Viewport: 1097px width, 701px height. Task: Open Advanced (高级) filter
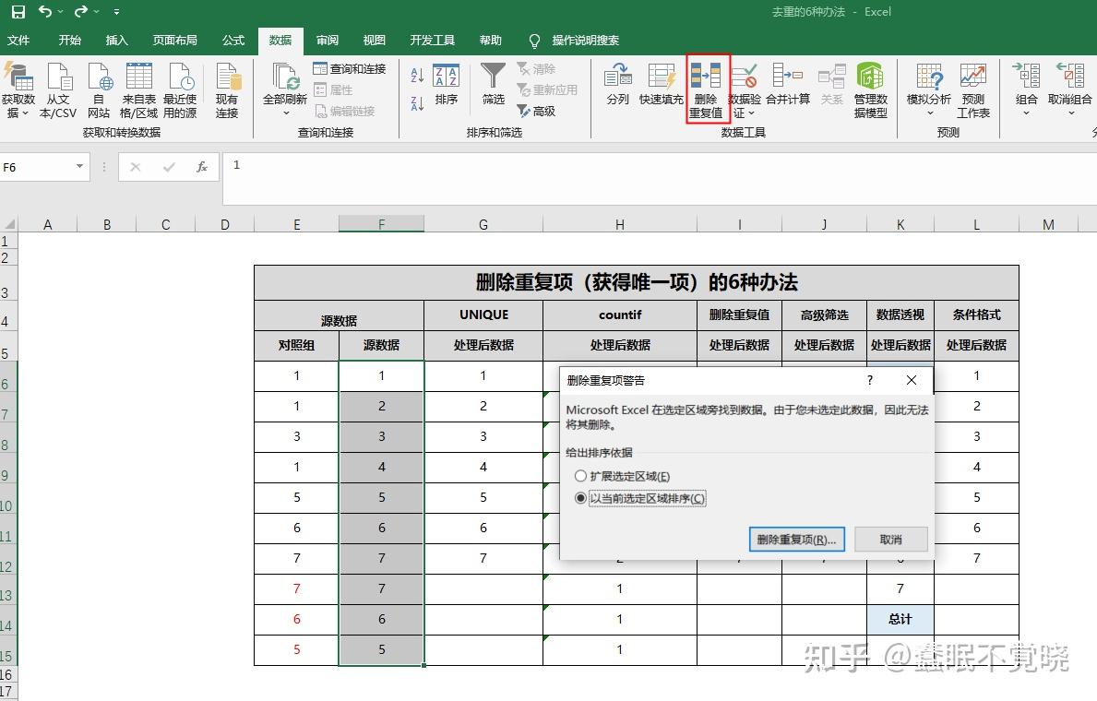[x=537, y=111]
